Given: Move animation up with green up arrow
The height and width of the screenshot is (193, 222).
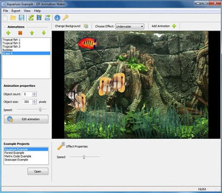Looking at the screenshot, I should click(32, 33).
